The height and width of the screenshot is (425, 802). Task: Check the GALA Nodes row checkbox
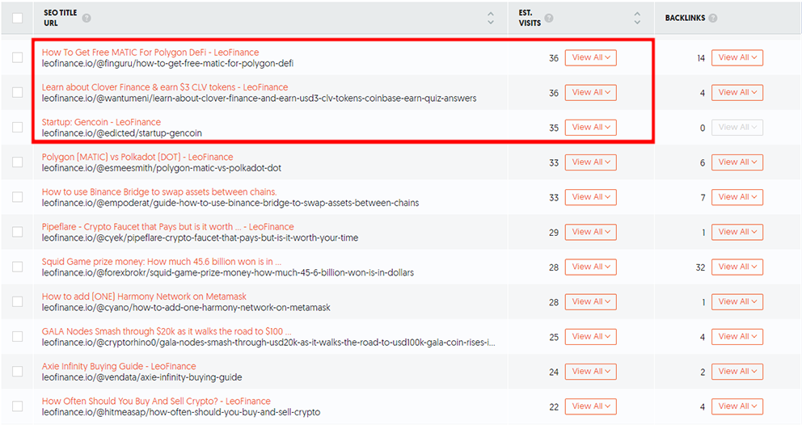pos(18,336)
